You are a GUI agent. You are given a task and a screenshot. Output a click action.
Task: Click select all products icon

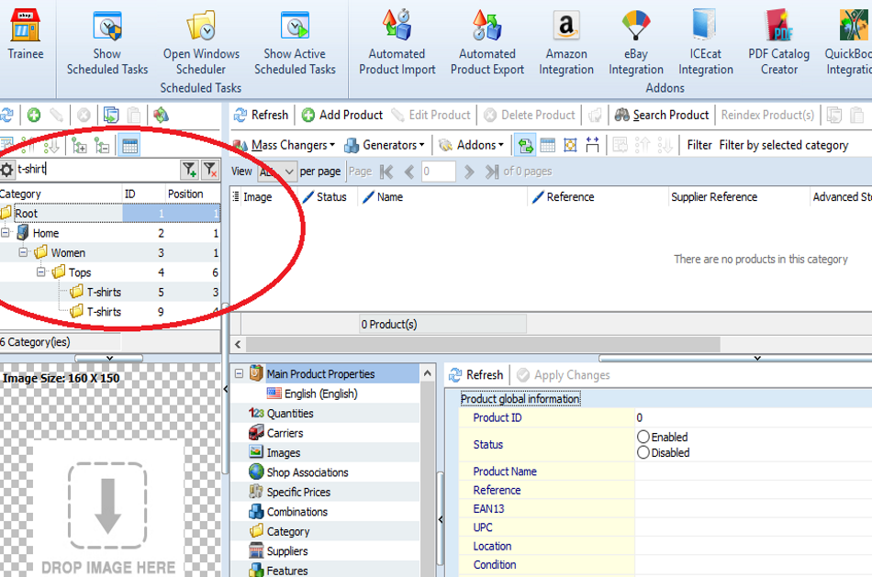(x=570, y=145)
